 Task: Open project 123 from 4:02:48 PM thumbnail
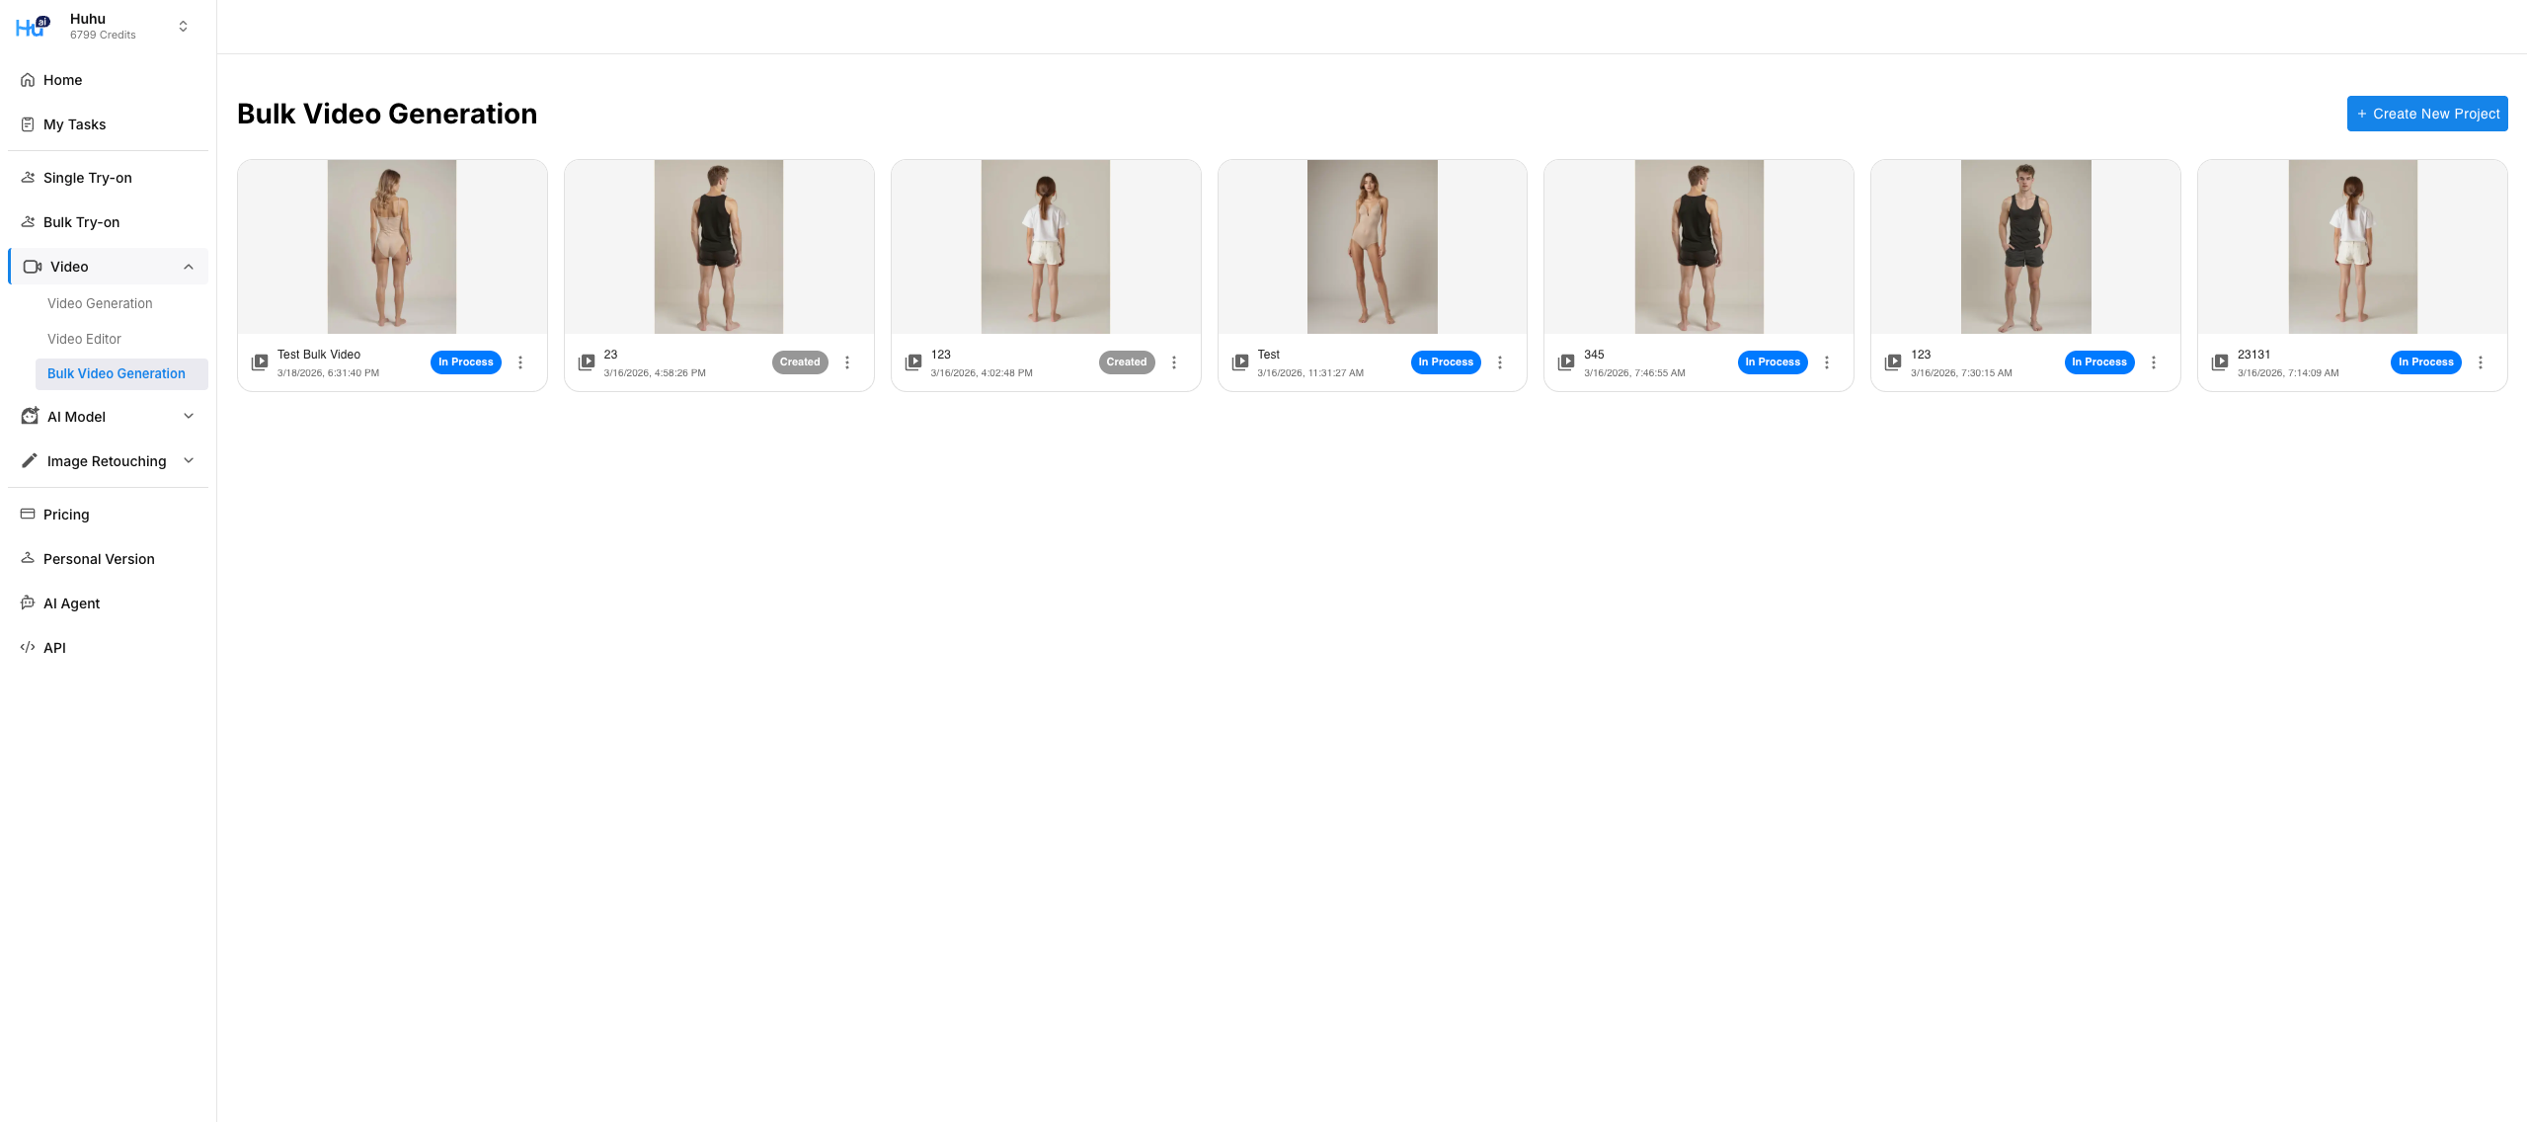click(1046, 247)
